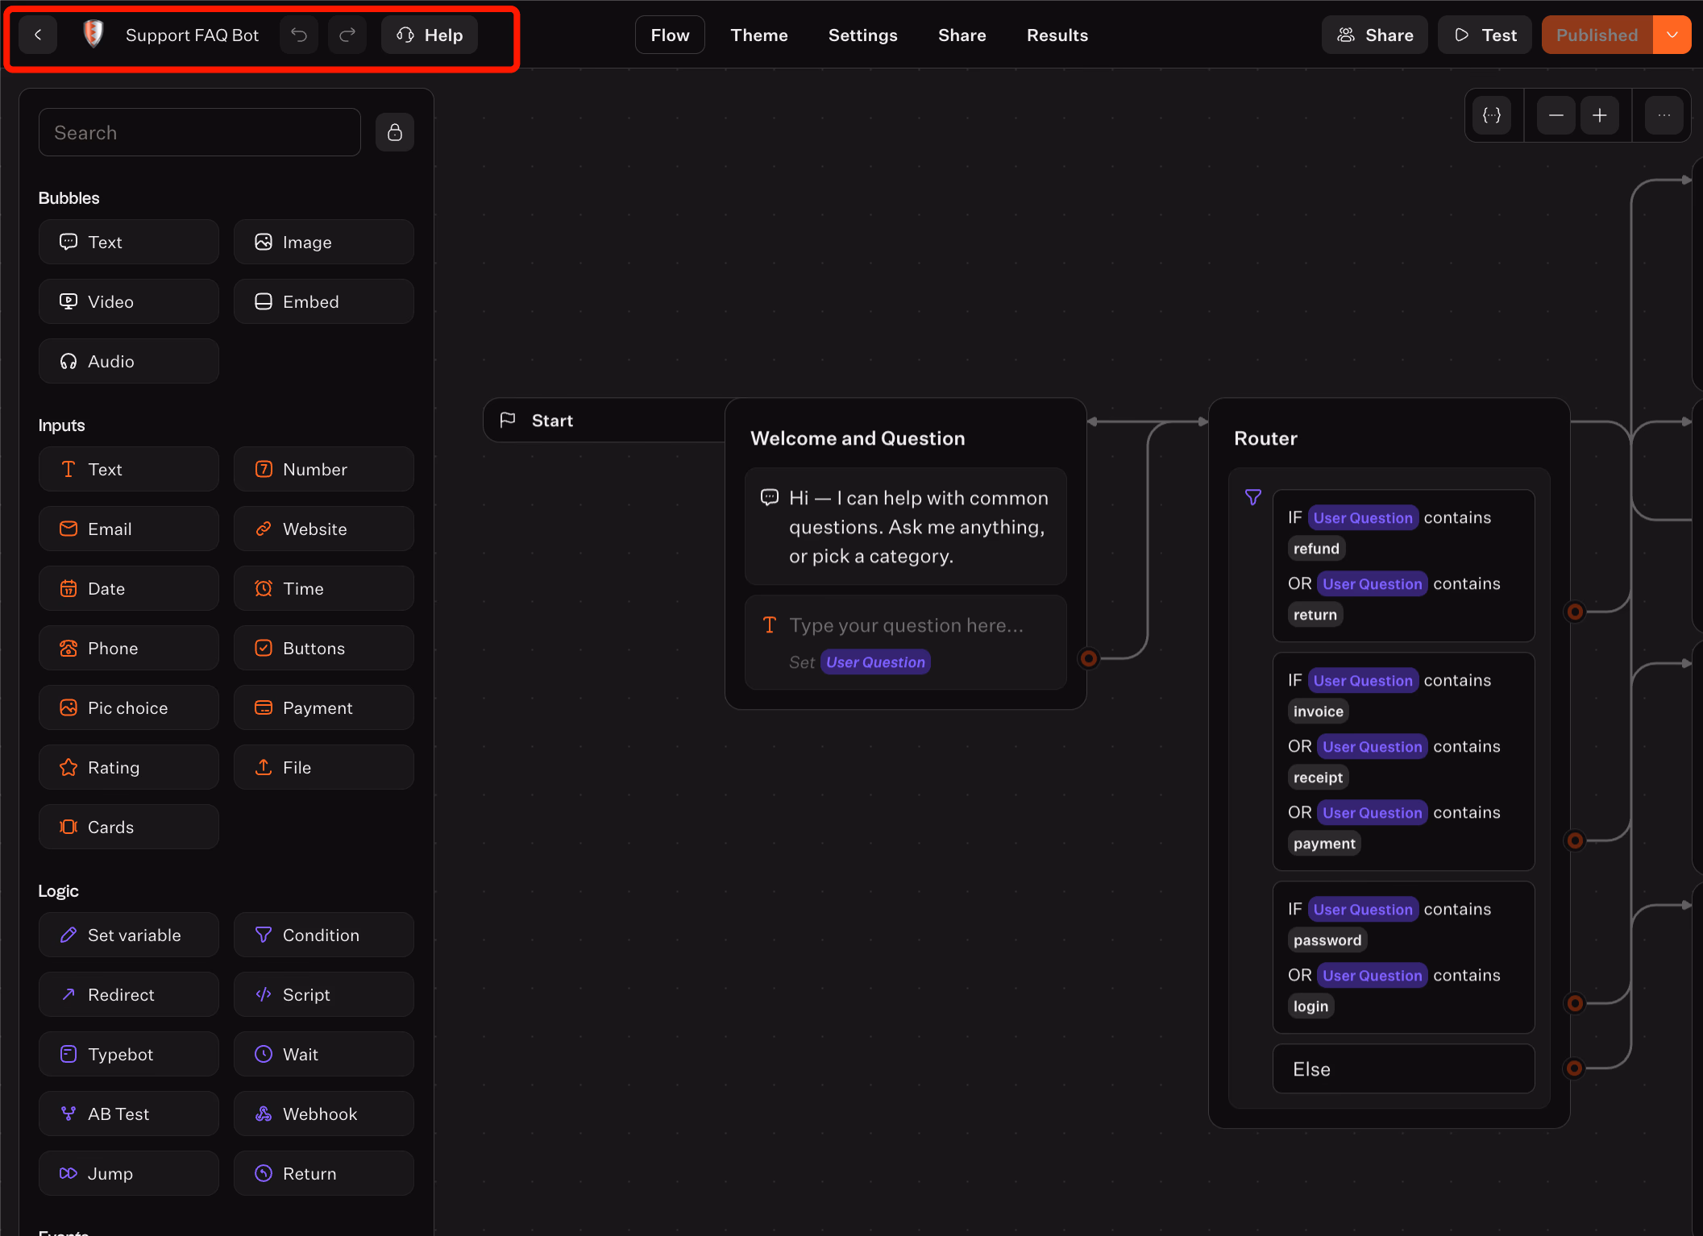Pick the Rating input block
1703x1236 pixels.
click(128, 767)
